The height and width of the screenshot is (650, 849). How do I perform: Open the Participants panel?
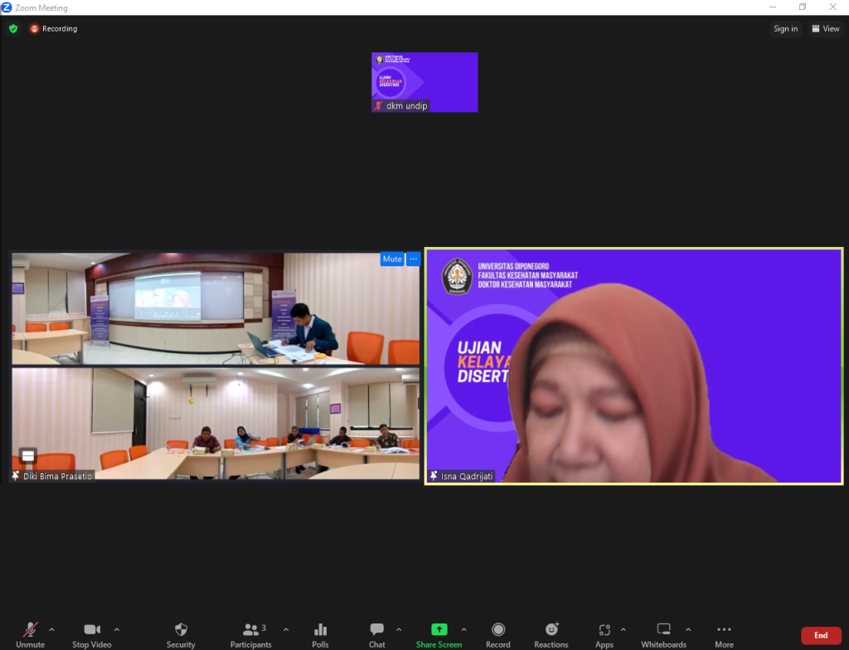coord(250,634)
